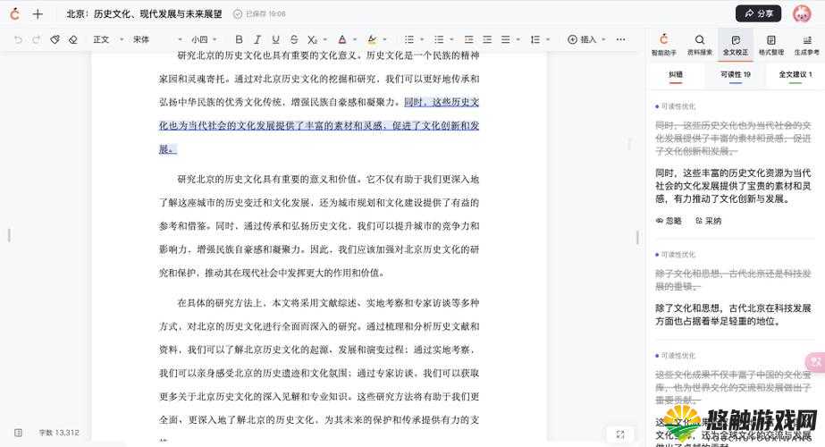
Task: Click the clear formatting eraser icon
Action: (x=73, y=39)
